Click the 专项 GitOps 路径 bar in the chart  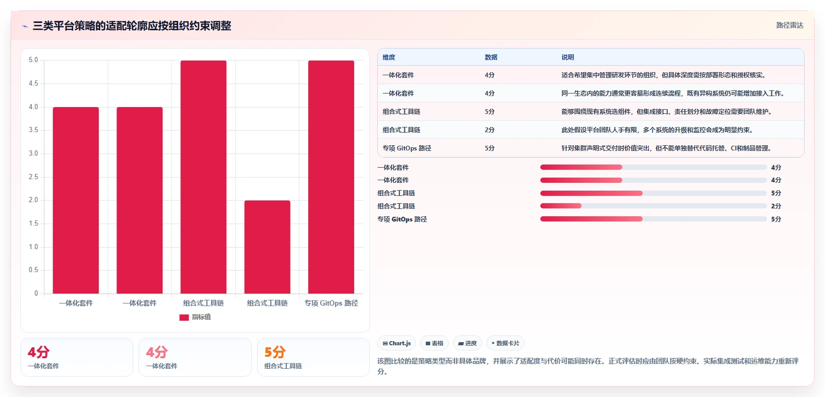331,177
